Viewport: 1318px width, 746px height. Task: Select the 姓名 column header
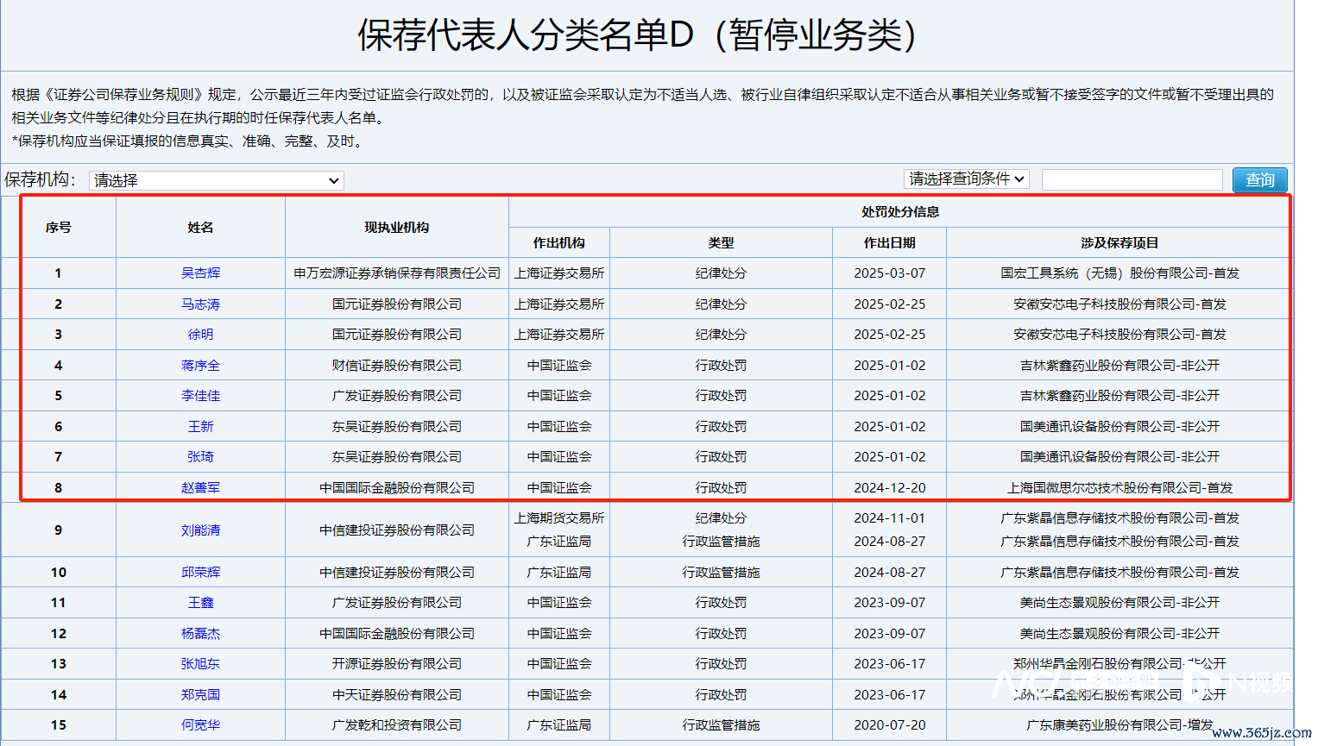(200, 227)
